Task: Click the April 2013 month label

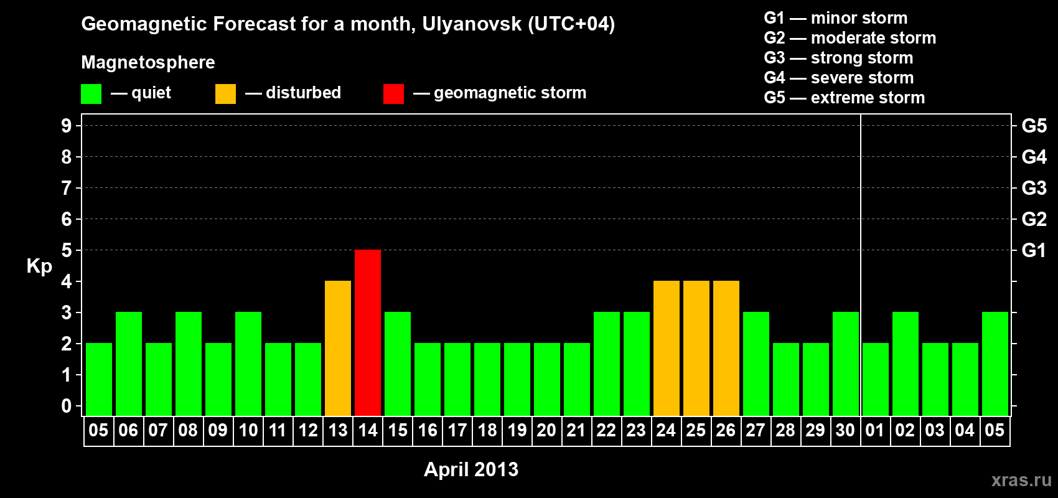Action: tap(471, 469)
